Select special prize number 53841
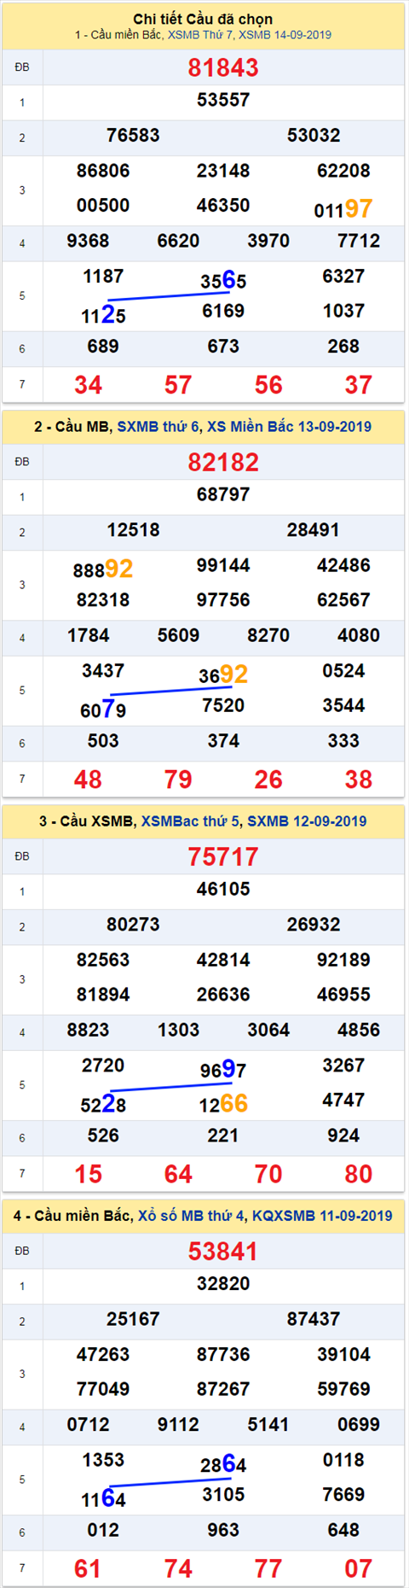This screenshot has width=409, height=1588. pos(223,1251)
